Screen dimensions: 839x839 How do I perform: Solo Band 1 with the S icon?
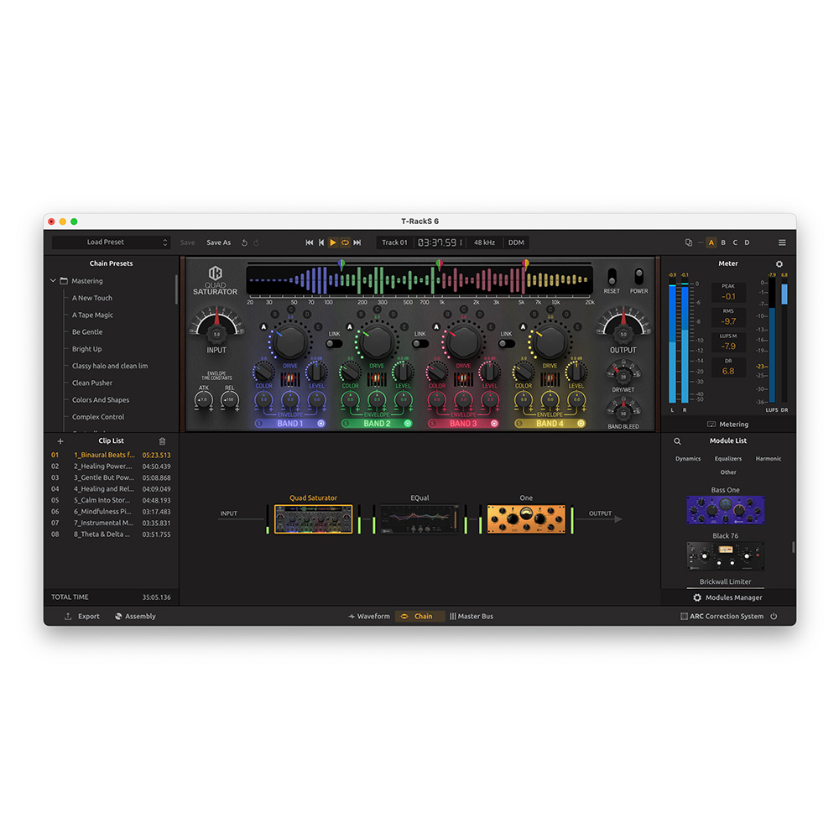[x=259, y=424]
